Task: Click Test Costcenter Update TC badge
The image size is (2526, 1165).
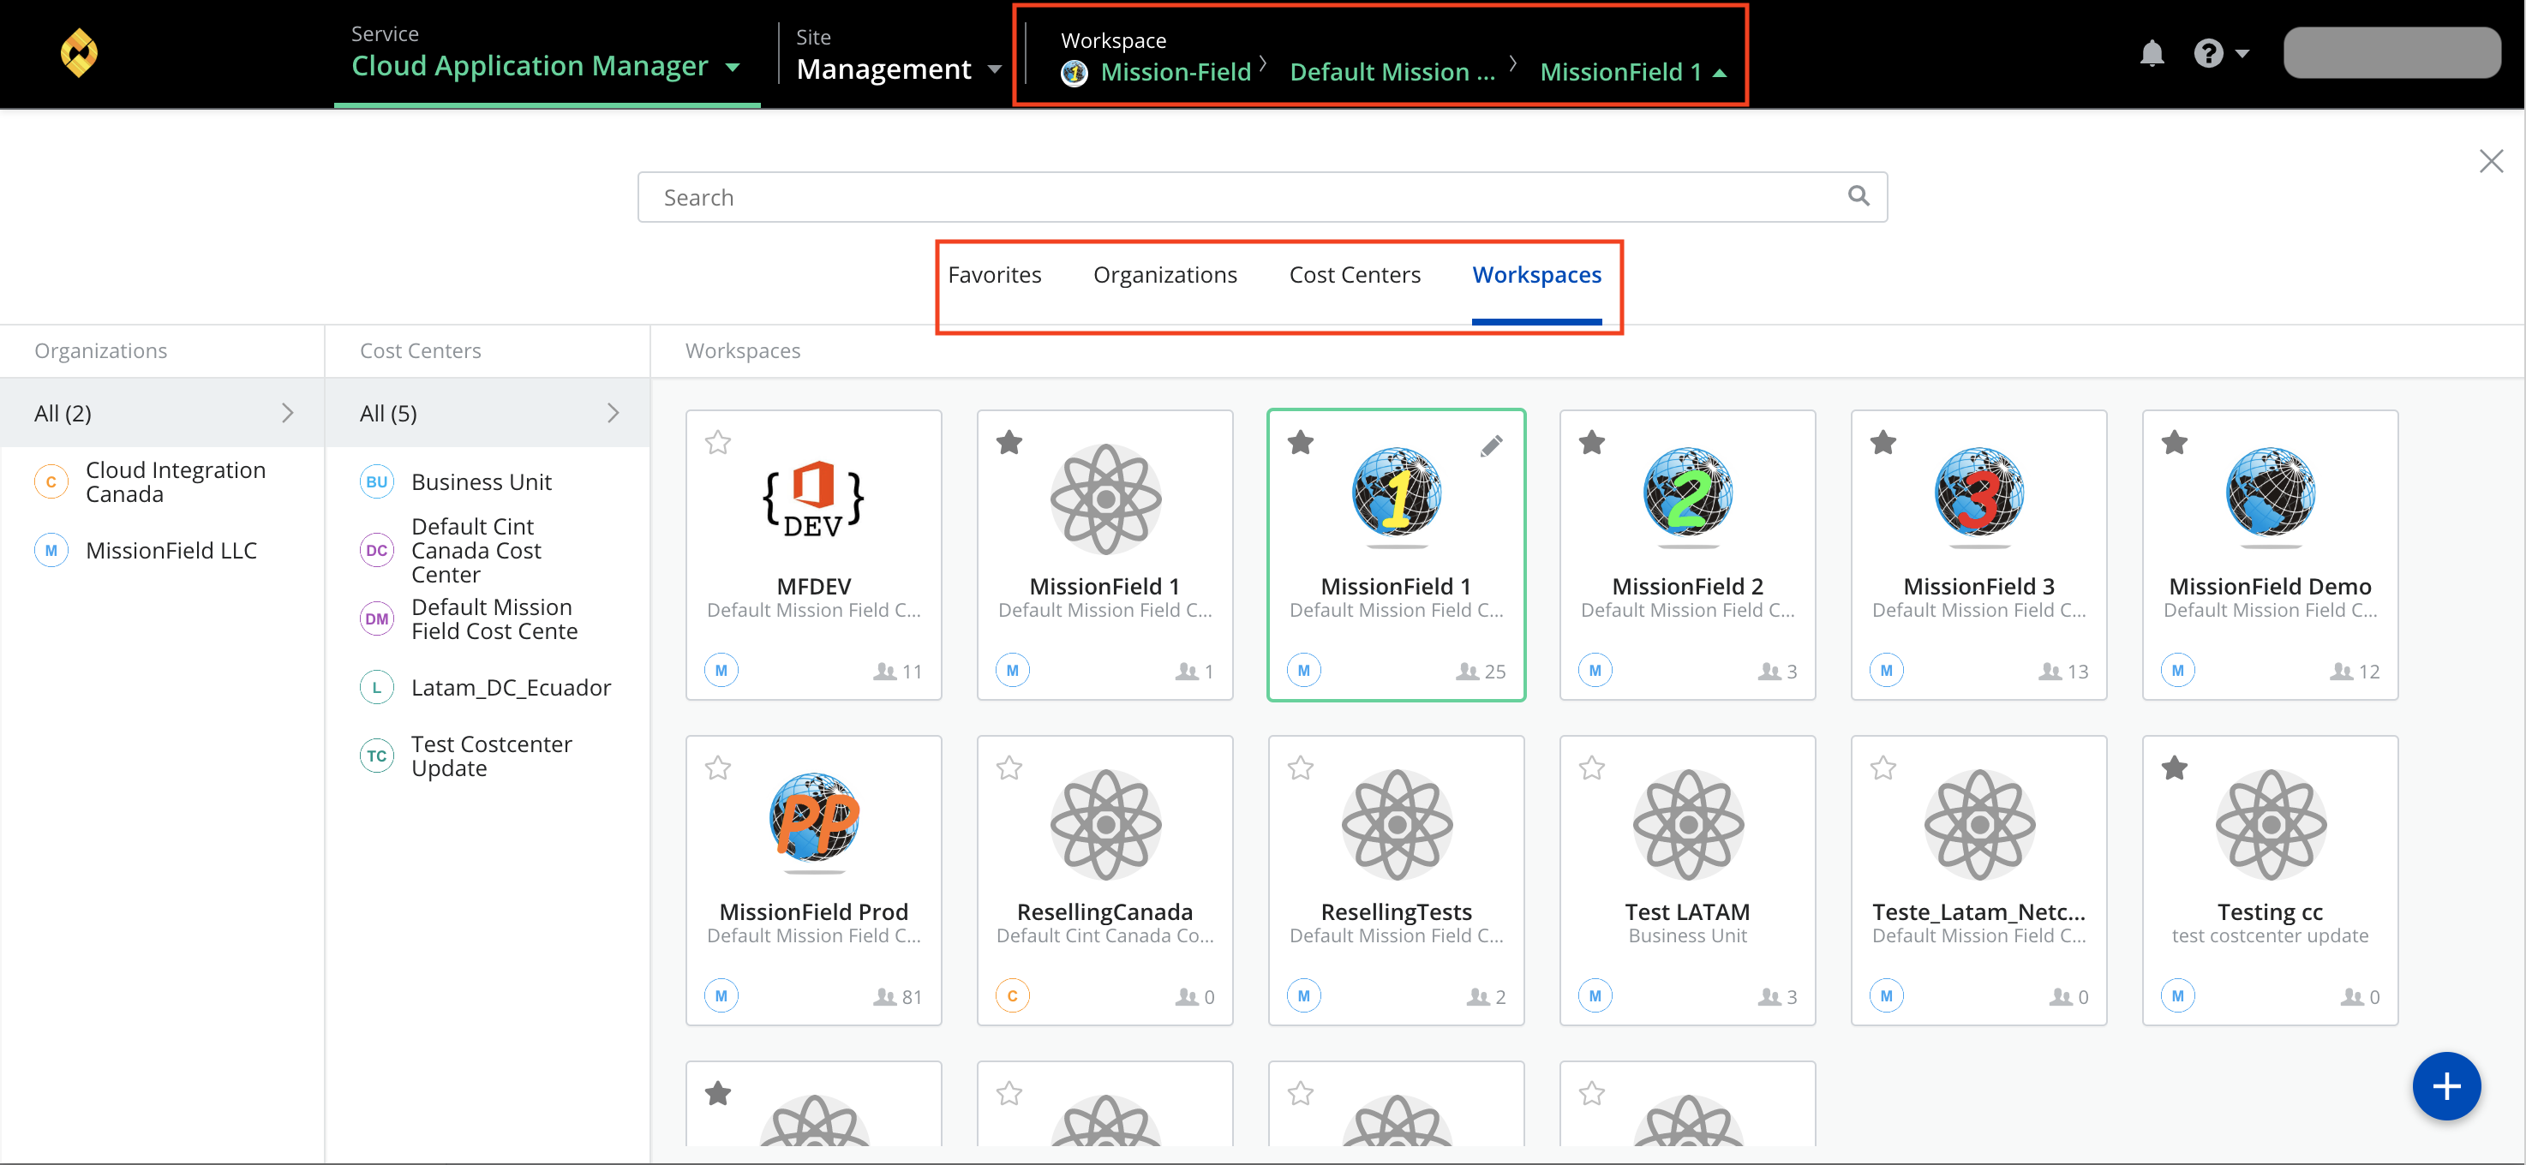Action: pos(376,756)
